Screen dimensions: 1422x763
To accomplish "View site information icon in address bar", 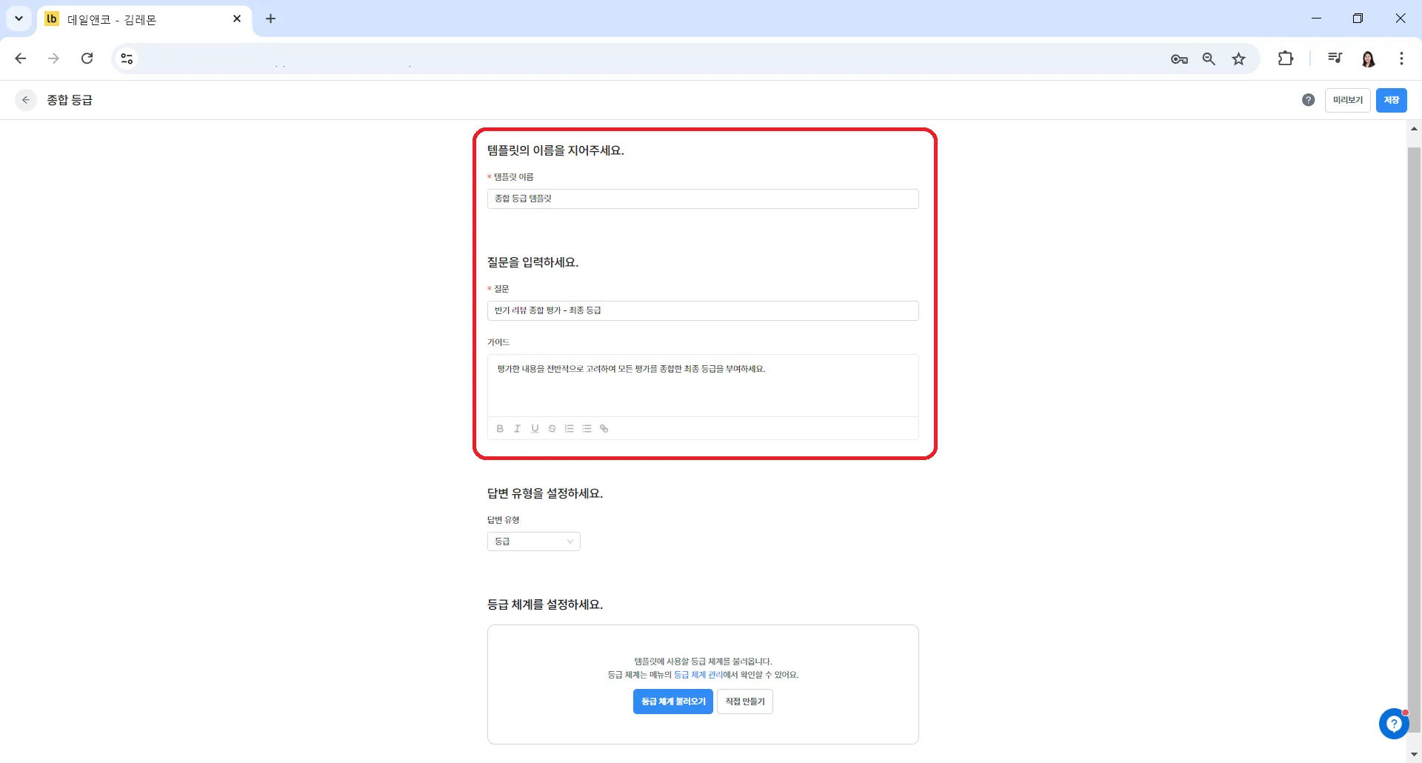I will [x=127, y=59].
